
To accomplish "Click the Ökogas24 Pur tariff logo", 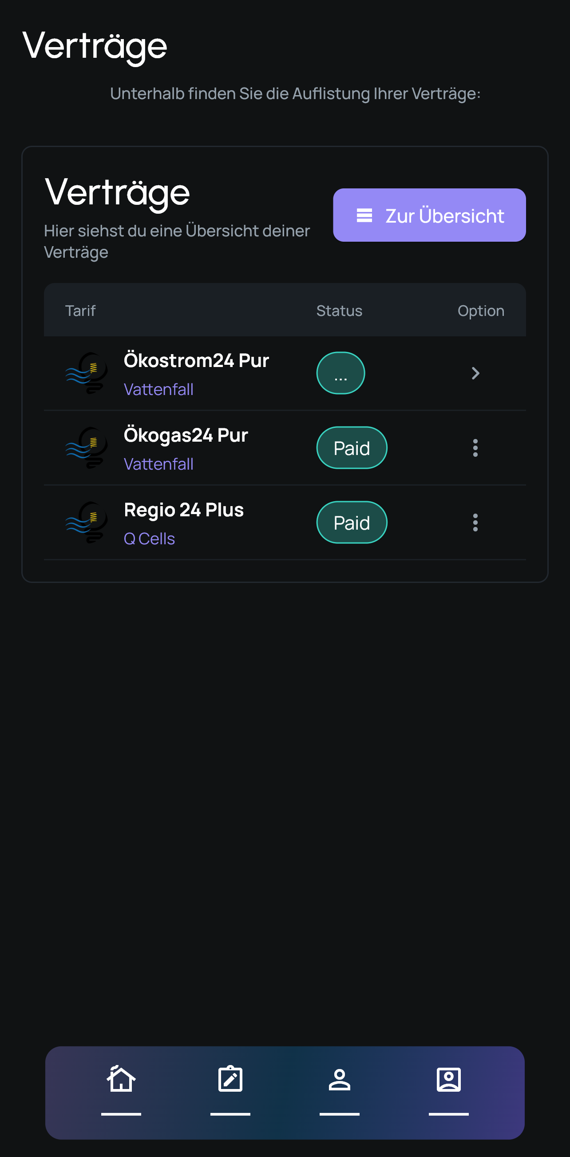I will click(x=87, y=448).
